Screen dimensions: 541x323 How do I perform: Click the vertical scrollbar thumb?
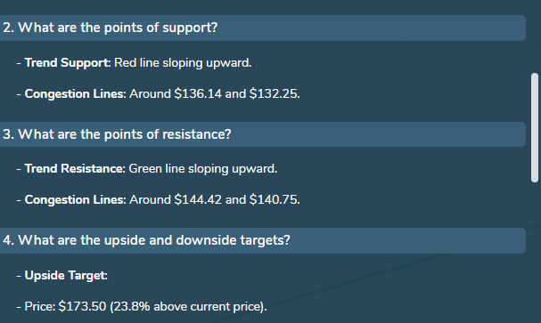coord(535,127)
